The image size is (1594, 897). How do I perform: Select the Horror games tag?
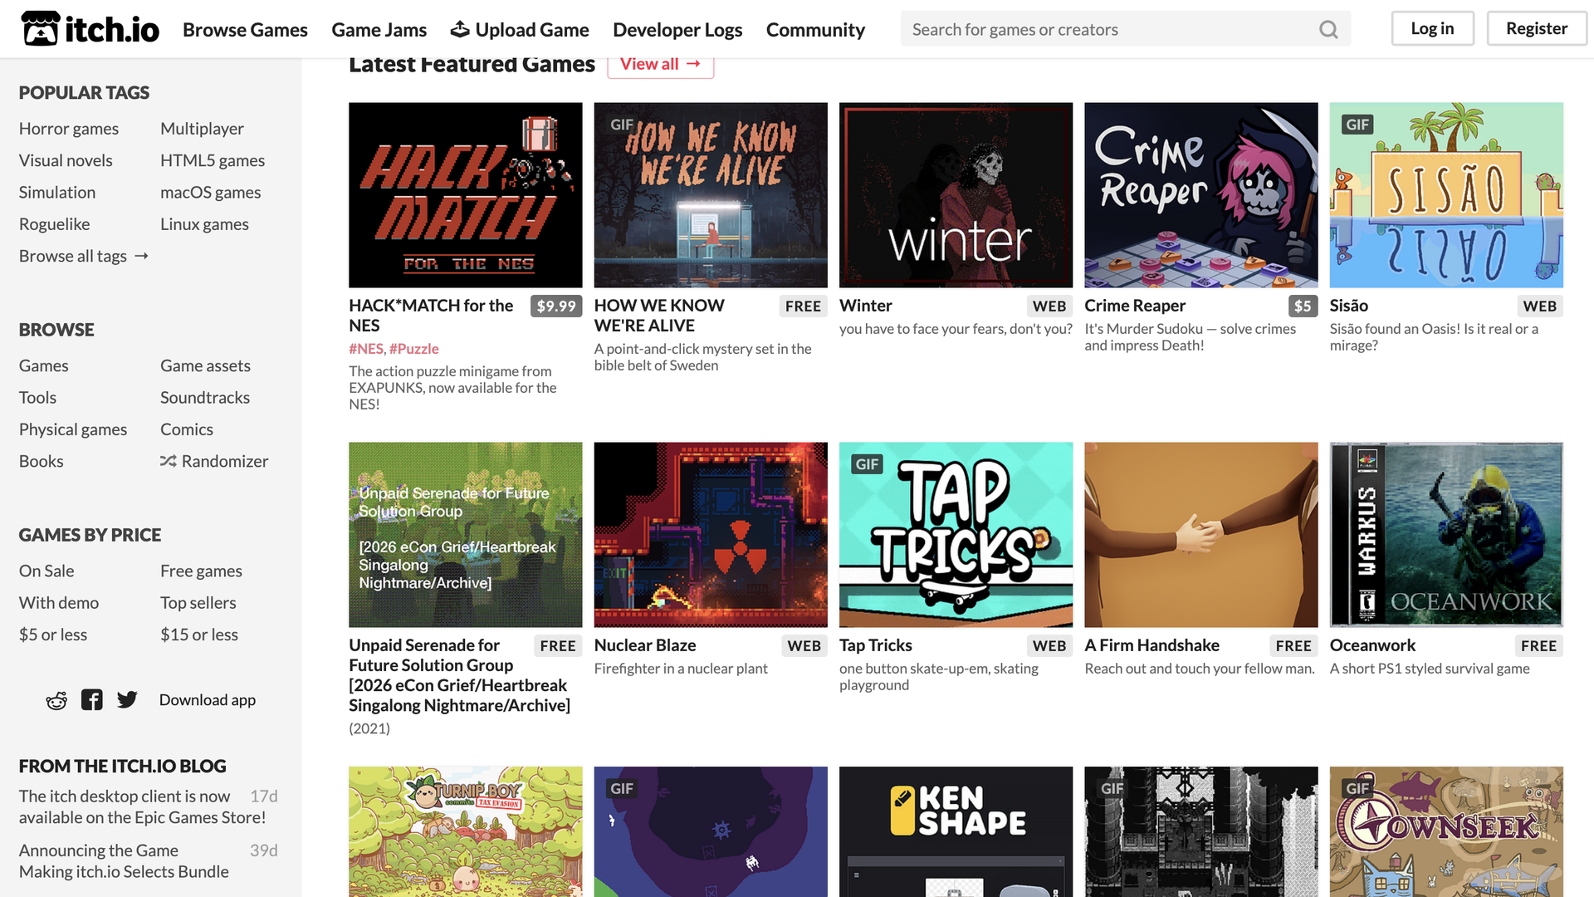pos(69,127)
